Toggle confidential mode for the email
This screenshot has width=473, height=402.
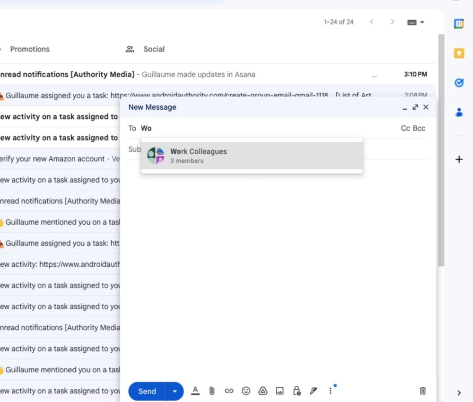pos(297,391)
